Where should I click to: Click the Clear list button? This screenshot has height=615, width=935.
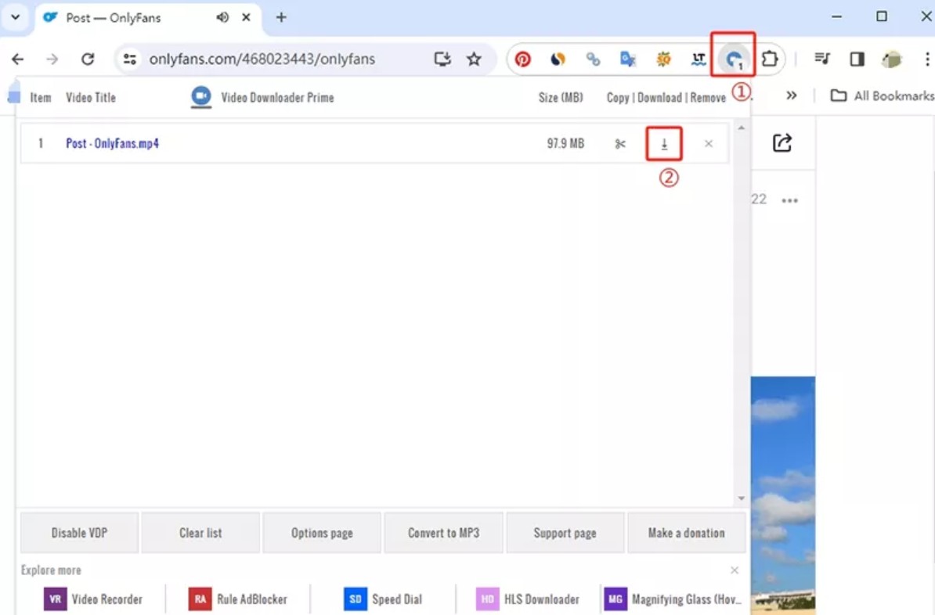click(200, 533)
